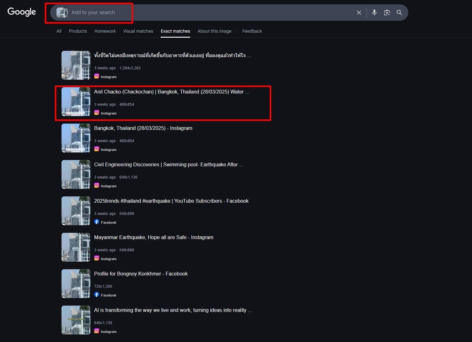Open Civil Engineering Discoveries swimming pool result

[x=168, y=165]
